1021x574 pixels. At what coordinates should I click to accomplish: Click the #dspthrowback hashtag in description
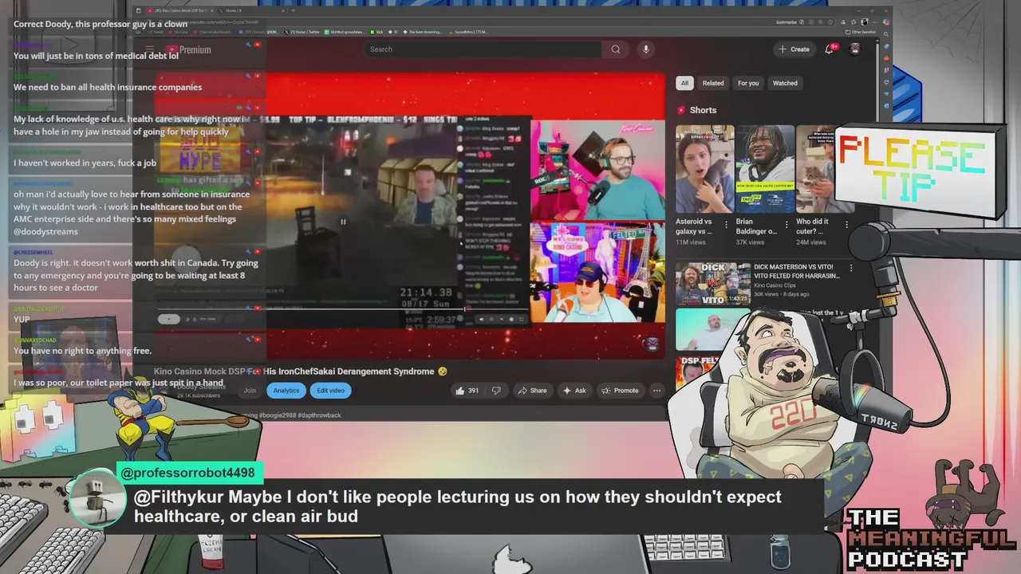click(x=320, y=415)
